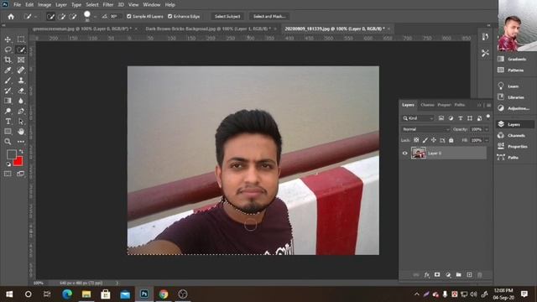Click the Select and Mask button
The image size is (537, 302).
pos(269,17)
